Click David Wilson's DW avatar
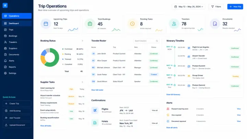247x139 pixels. pyautogui.click(x=93, y=81)
